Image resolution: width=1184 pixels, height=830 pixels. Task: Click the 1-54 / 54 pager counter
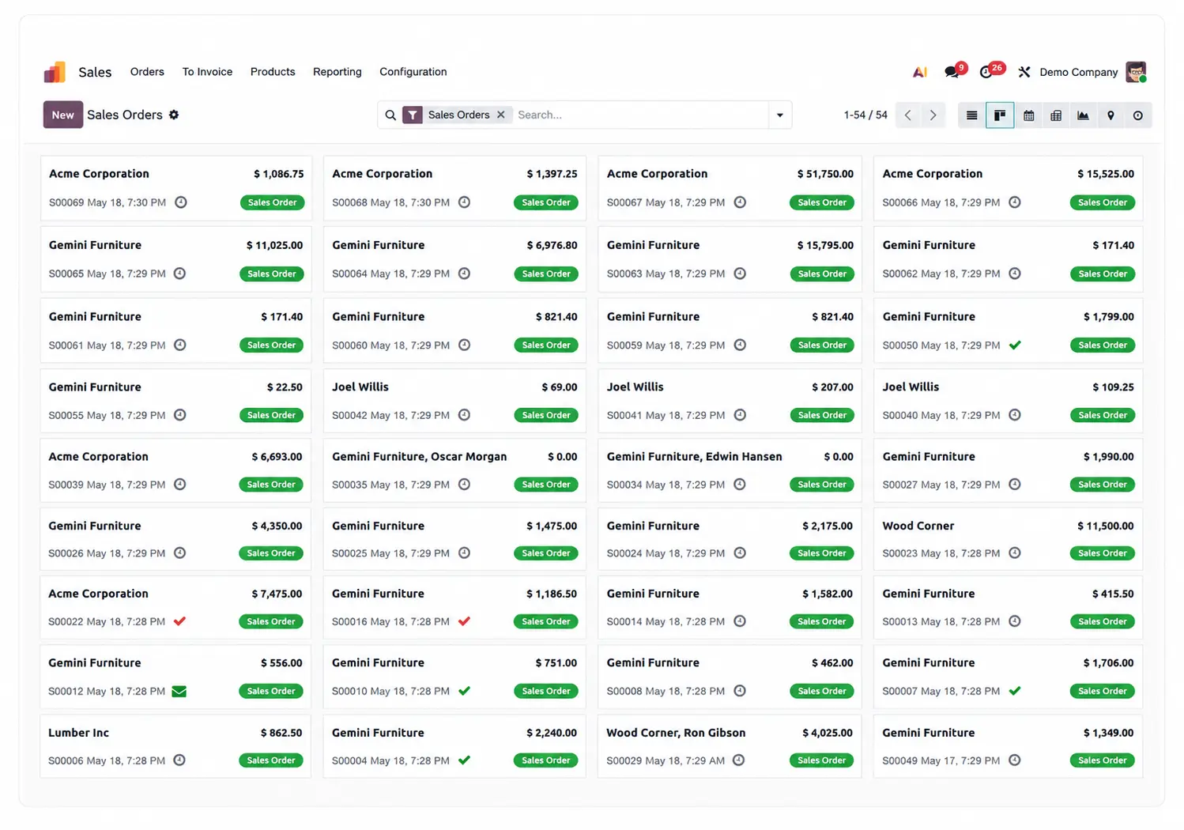(865, 115)
